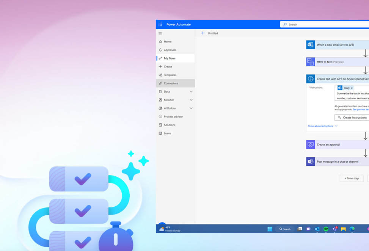Image resolution: width=369 pixels, height=251 pixels.
Task: Click the Data database icon
Action: pos(160,91)
